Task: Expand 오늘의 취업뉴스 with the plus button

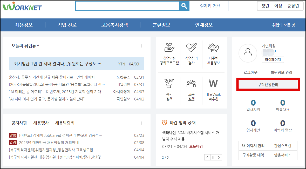Action: point(141,46)
